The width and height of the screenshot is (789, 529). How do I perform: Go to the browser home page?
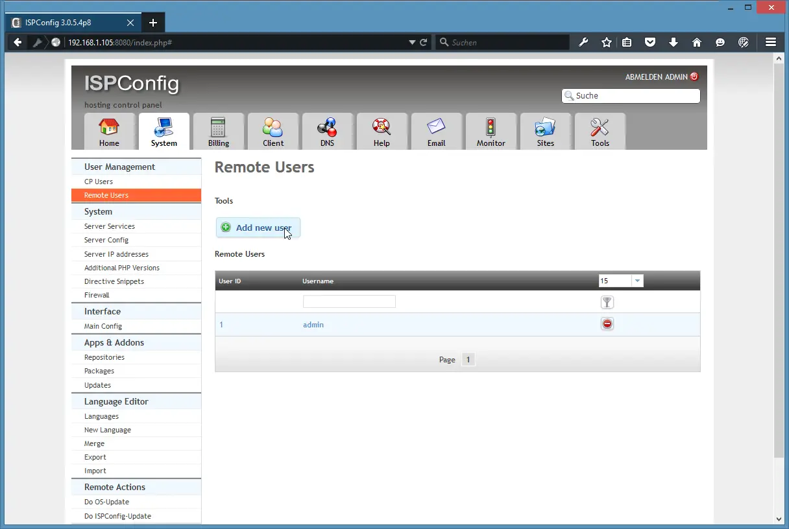tap(697, 42)
